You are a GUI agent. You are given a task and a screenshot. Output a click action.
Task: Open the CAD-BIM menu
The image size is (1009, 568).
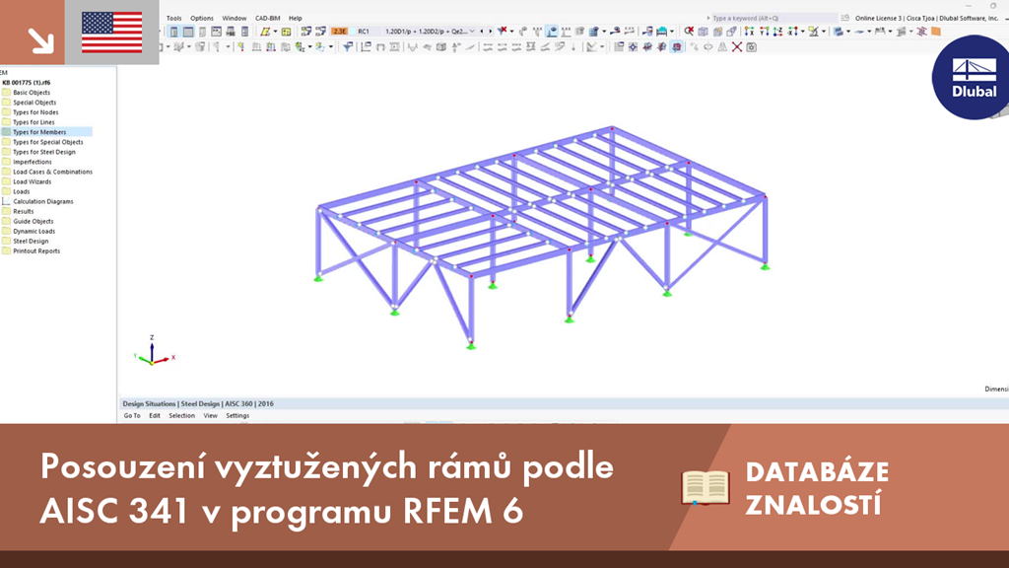click(268, 18)
